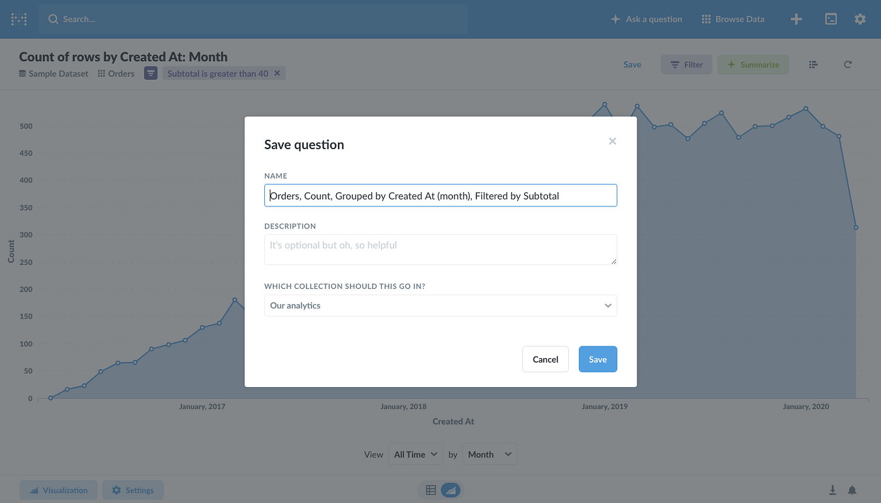Screen dimensions: 881x503
Task: Open the admin settings gear icon
Action: pyautogui.click(x=860, y=19)
